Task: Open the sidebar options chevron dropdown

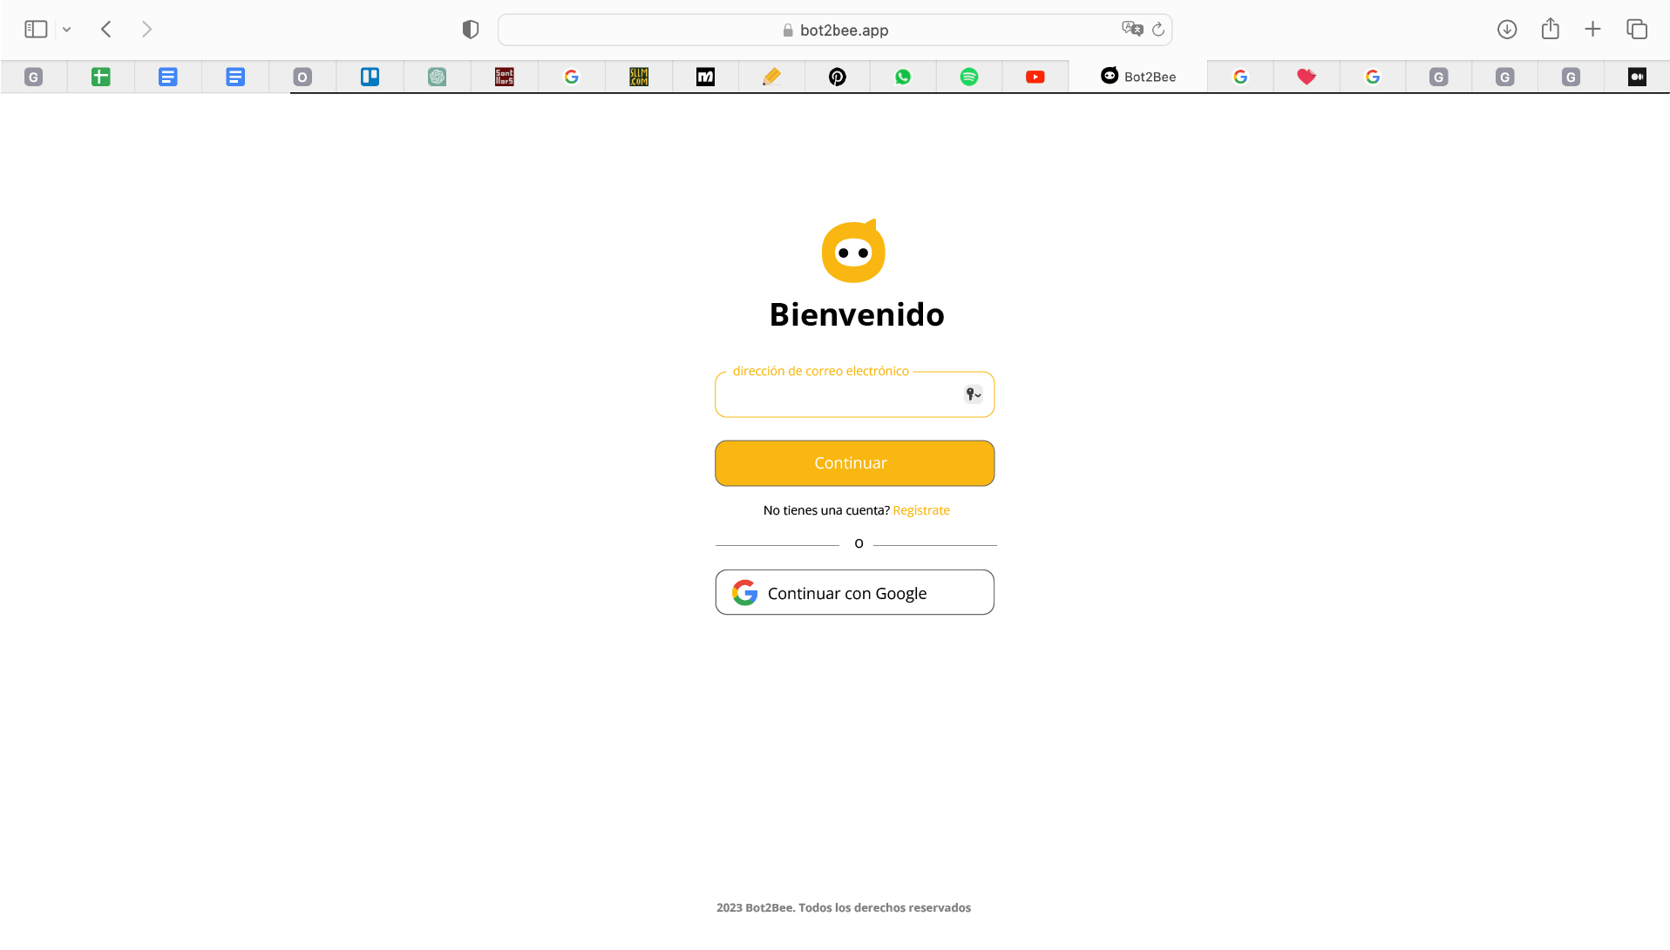Action: coord(67,29)
